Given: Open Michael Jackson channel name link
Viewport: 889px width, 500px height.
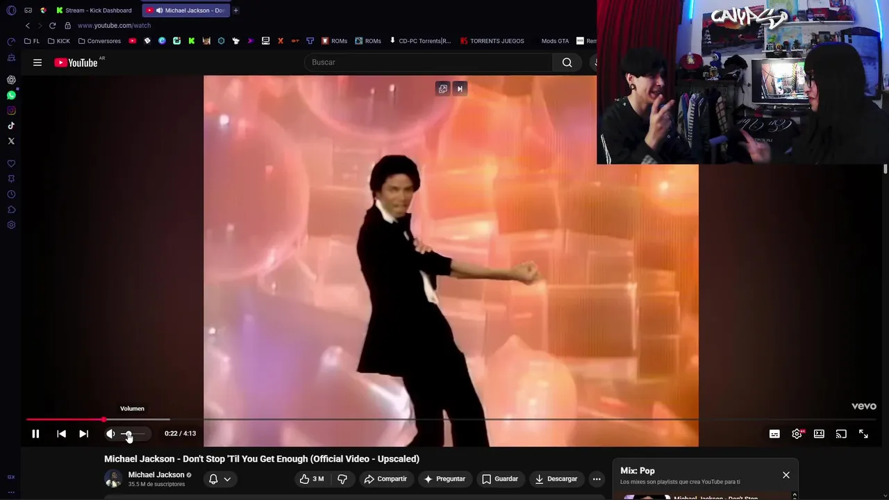Looking at the screenshot, I should pyautogui.click(x=156, y=475).
